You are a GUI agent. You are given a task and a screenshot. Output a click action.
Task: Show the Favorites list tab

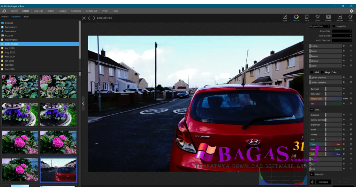(16, 17)
